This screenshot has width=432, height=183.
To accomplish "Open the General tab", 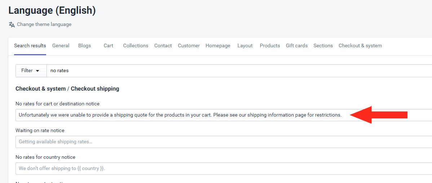I will click(x=61, y=46).
